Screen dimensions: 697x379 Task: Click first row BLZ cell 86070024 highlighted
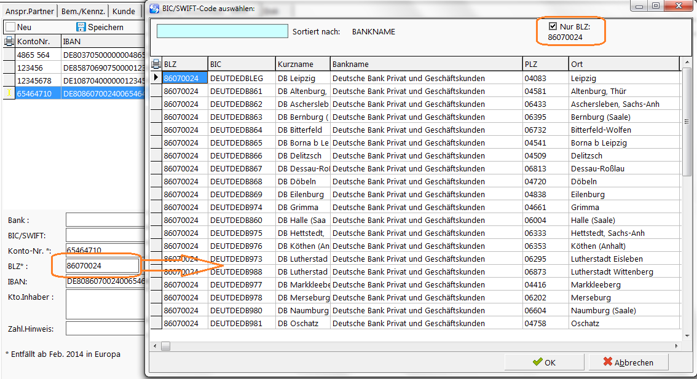coord(185,78)
